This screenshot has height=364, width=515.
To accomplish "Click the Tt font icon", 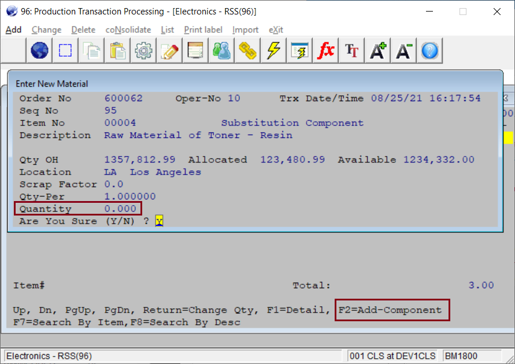I will coord(351,50).
